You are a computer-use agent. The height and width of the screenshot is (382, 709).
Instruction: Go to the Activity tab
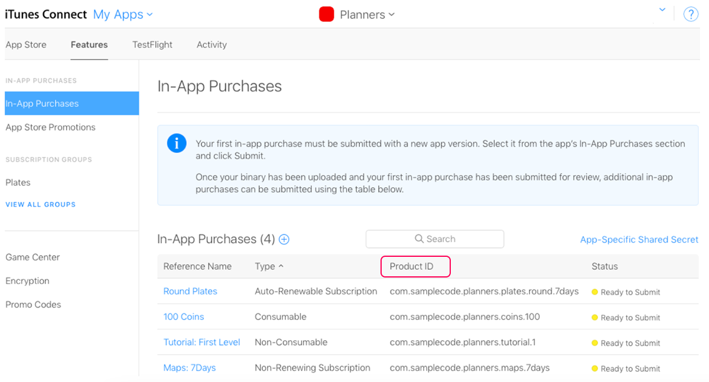coord(212,45)
